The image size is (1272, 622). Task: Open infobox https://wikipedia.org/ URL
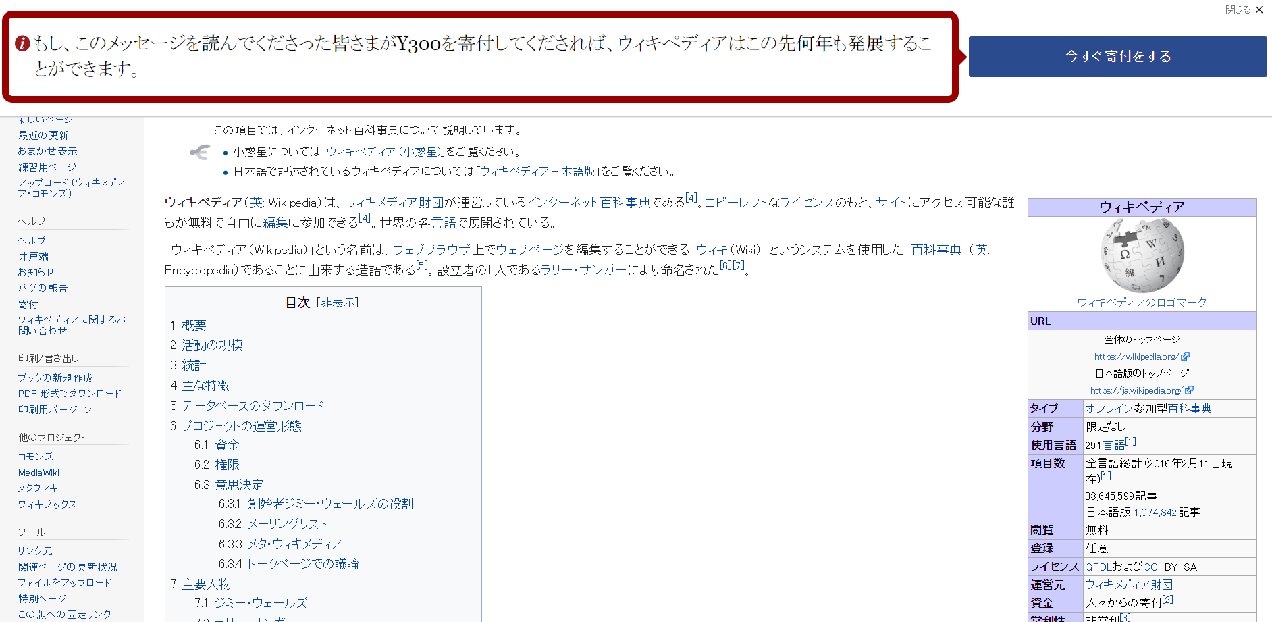(x=1136, y=357)
